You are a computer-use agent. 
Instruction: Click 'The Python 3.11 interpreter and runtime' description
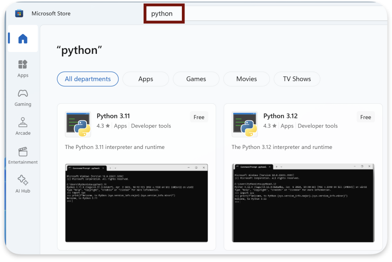point(115,147)
